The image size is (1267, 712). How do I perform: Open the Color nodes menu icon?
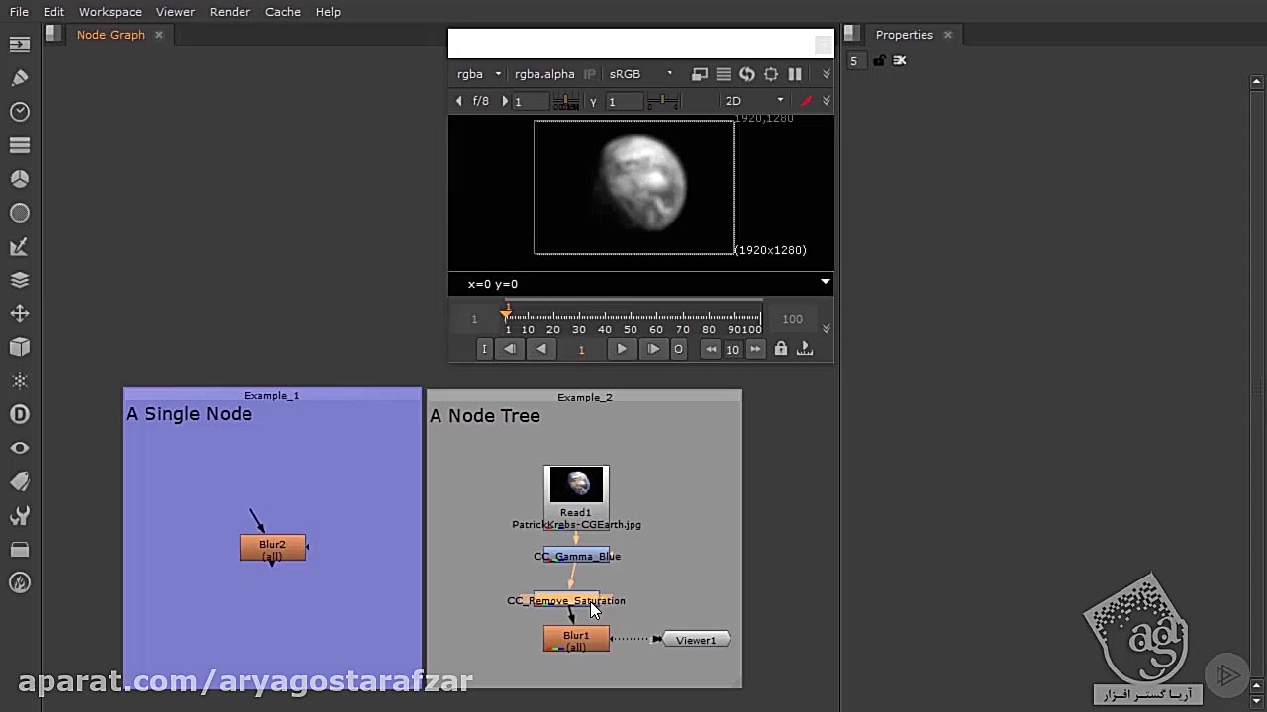20,179
